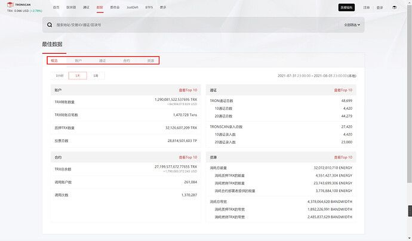412x241 pixels.
Task: Open the 通证 menu in top navigation
Action: coord(86,7)
